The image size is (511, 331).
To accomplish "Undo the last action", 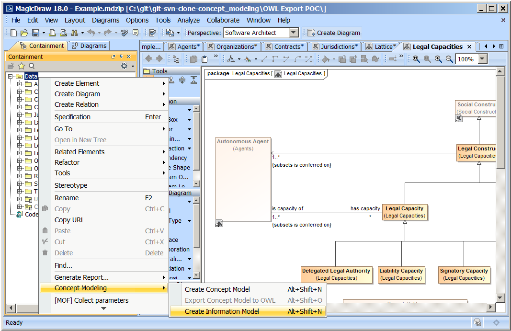I will click(91, 32).
